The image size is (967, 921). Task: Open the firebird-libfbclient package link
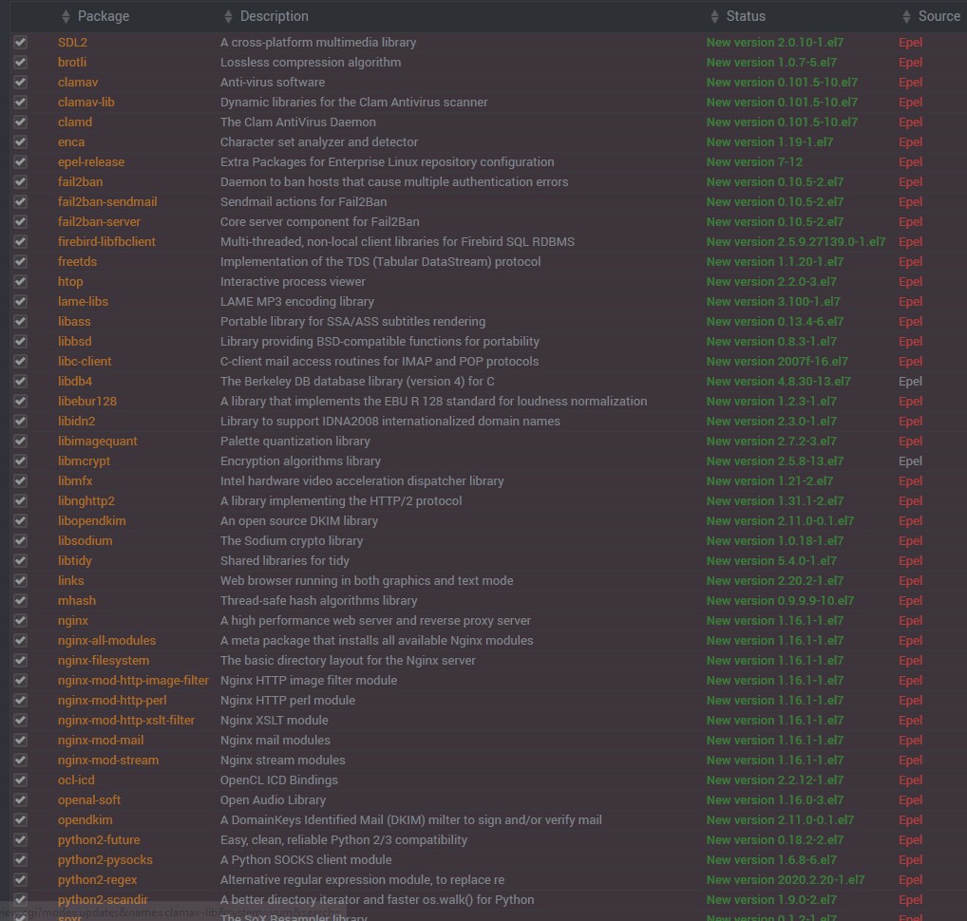pyautogui.click(x=106, y=242)
